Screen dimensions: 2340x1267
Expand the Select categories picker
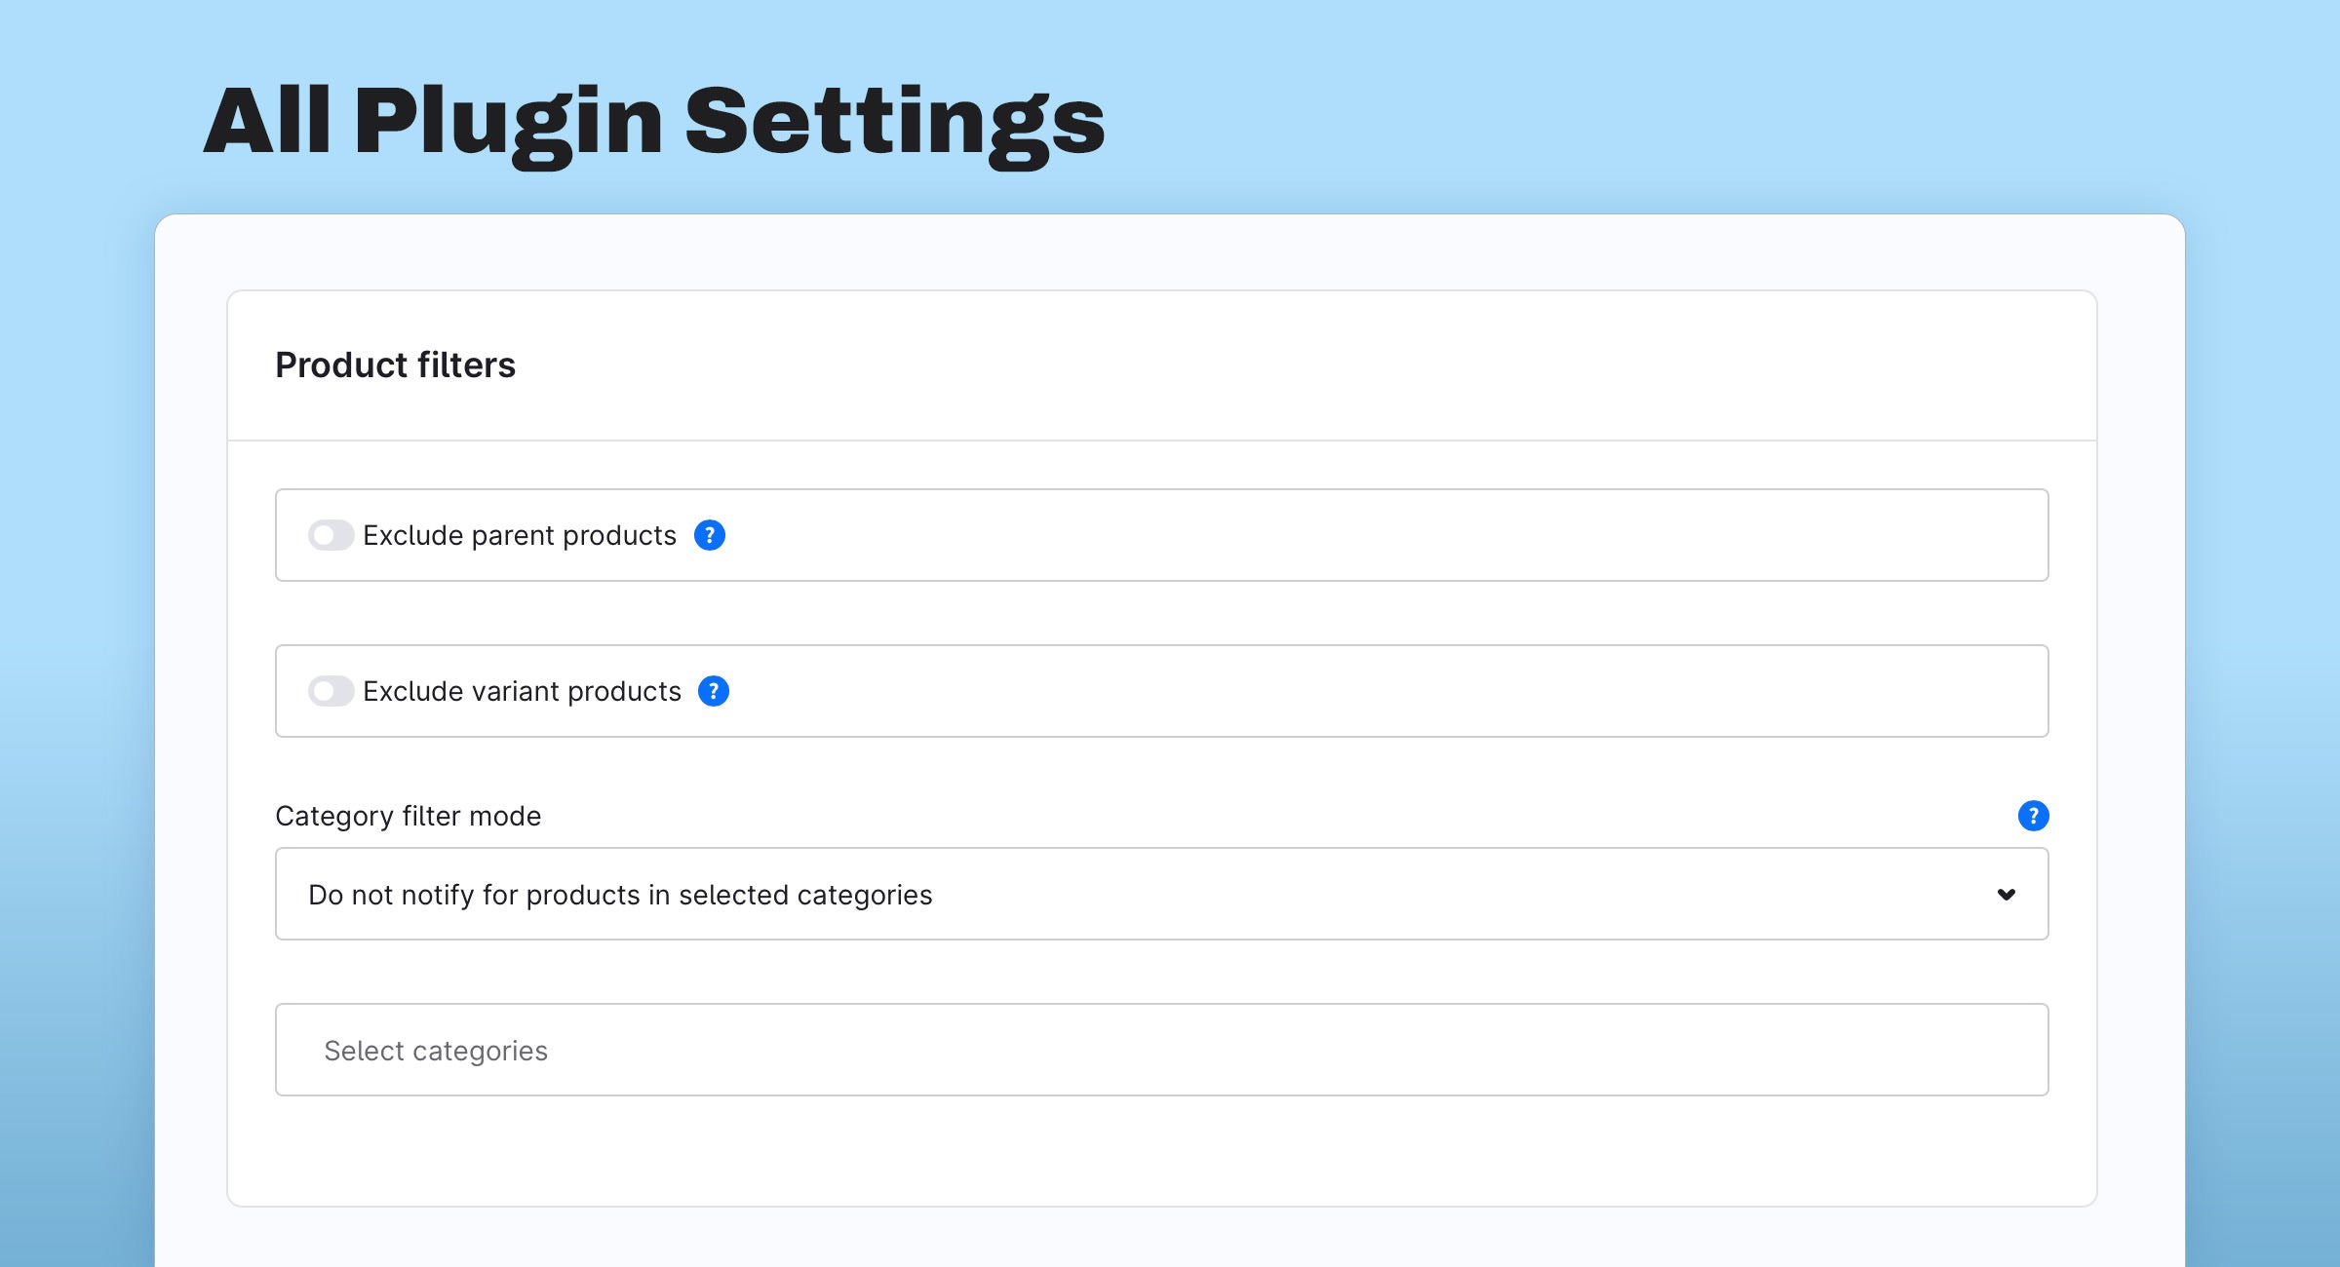pyautogui.click(x=1162, y=1050)
